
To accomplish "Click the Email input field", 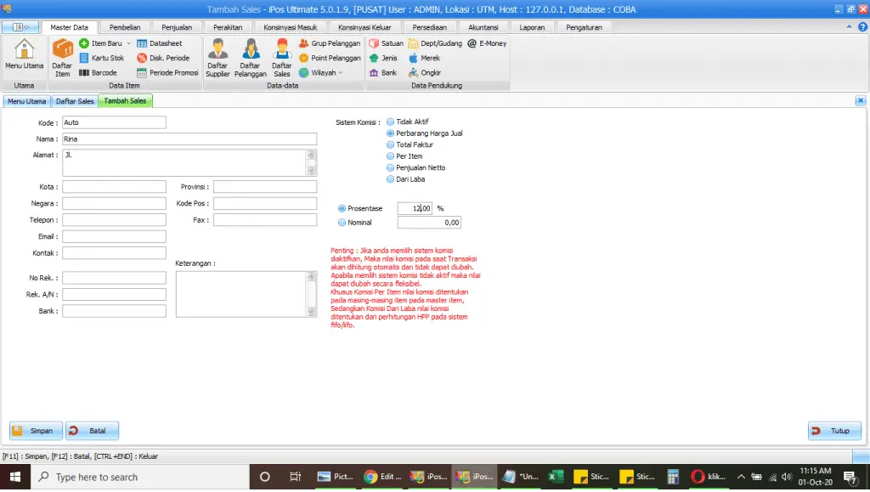I will coord(114,236).
